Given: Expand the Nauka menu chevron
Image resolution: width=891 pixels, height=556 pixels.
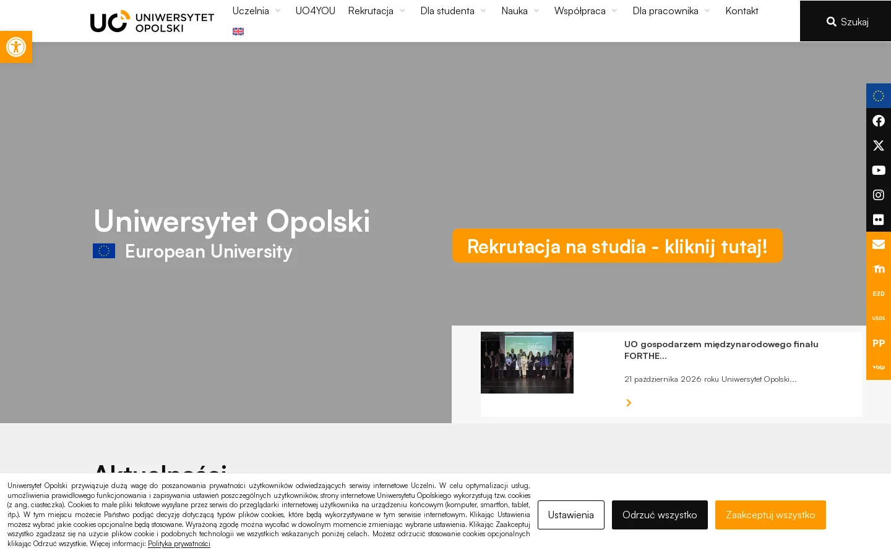Looking at the screenshot, I should (x=536, y=11).
